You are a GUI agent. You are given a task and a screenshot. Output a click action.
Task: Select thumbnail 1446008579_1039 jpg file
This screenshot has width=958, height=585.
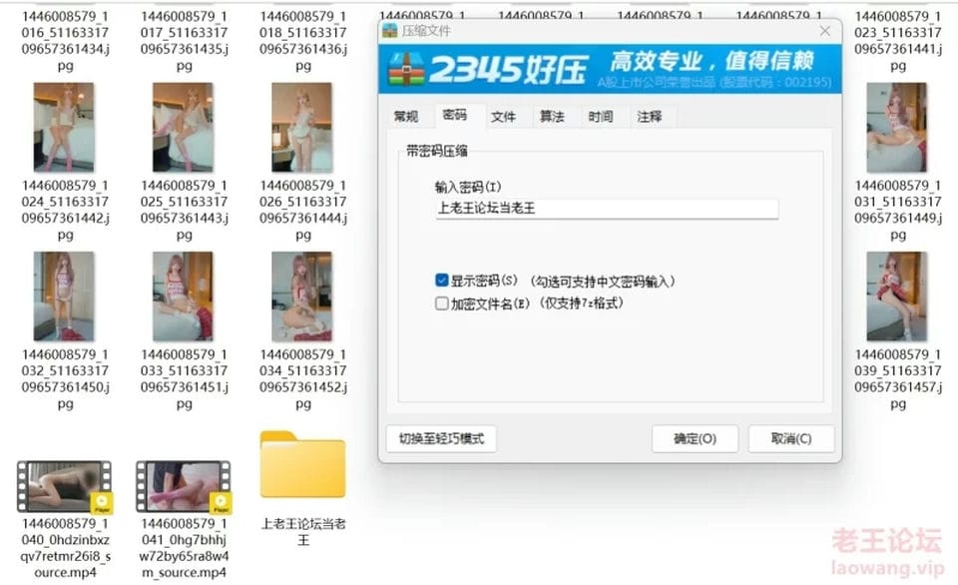[x=896, y=296]
